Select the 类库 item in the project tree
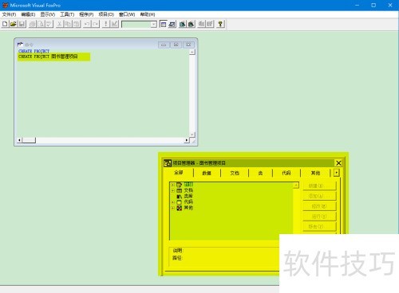The height and width of the screenshot is (293, 399). [x=188, y=196]
